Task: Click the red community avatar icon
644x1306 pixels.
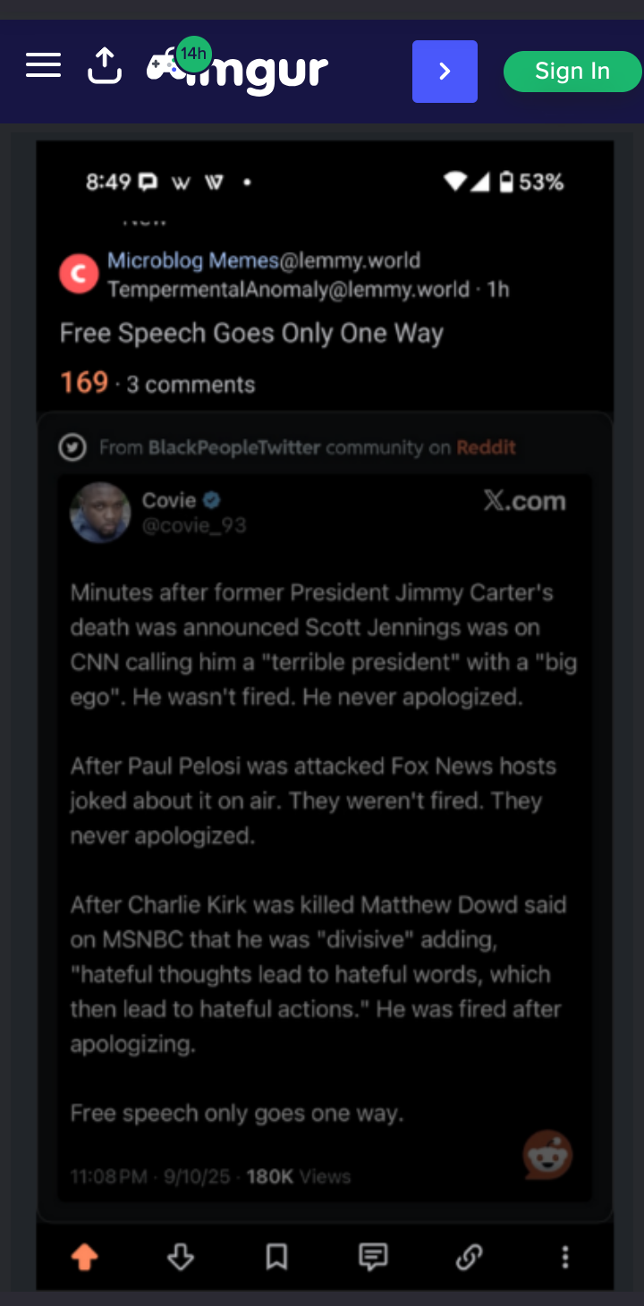Action: pos(79,275)
